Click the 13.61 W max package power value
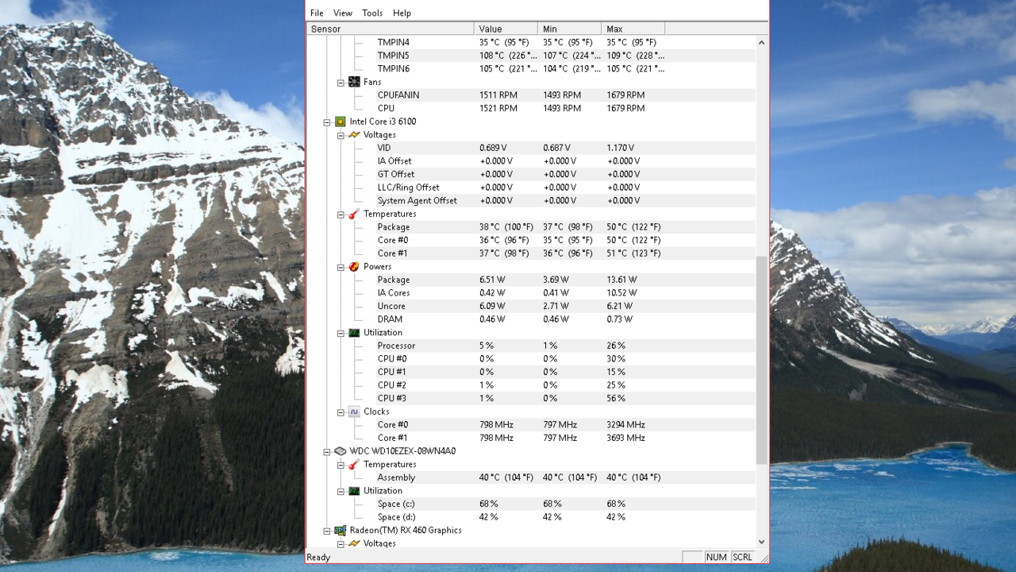The height and width of the screenshot is (572, 1016). coord(622,280)
